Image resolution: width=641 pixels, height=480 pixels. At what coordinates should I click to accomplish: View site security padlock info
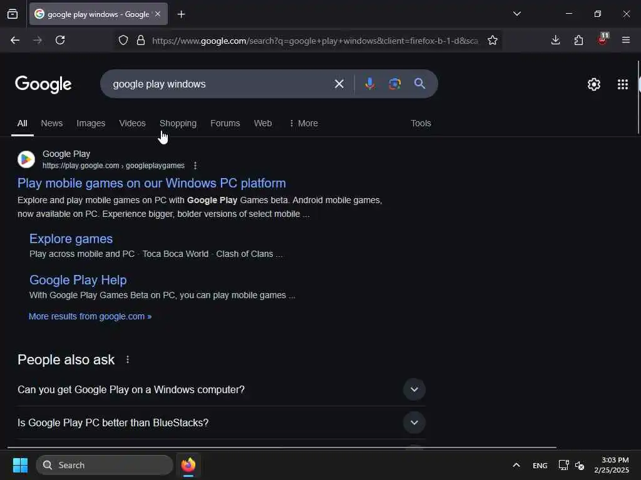click(x=141, y=40)
